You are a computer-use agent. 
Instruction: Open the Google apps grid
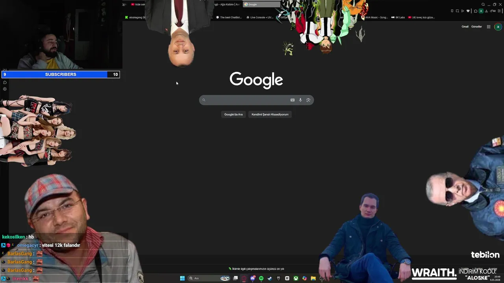click(489, 27)
